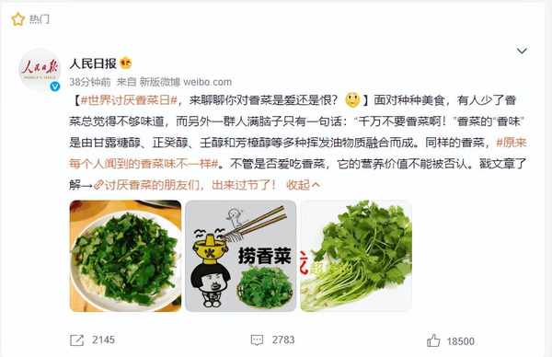Viewport: 552px width, 357px height.
Task: Like the post using thumbs-up icon
Action: point(433,340)
